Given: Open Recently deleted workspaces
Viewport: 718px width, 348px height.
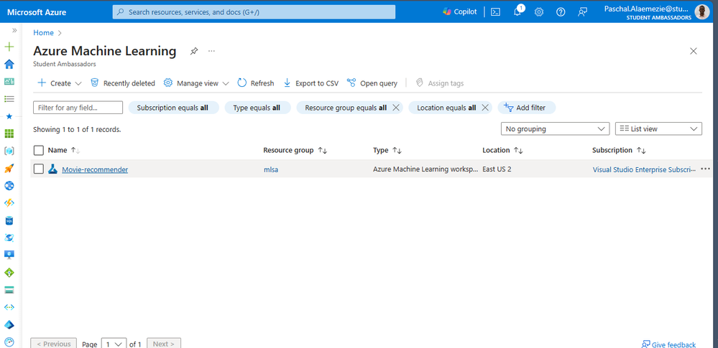Looking at the screenshot, I should (x=123, y=83).
